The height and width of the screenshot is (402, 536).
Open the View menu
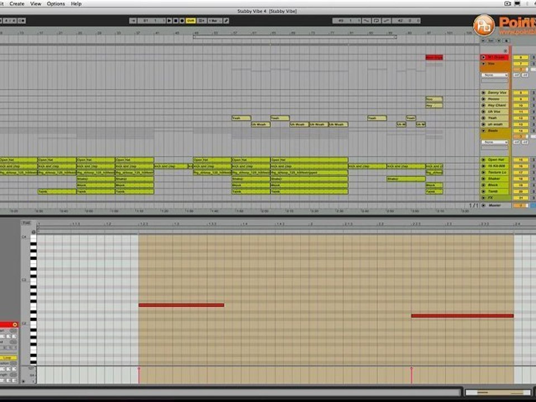[36, 4]
